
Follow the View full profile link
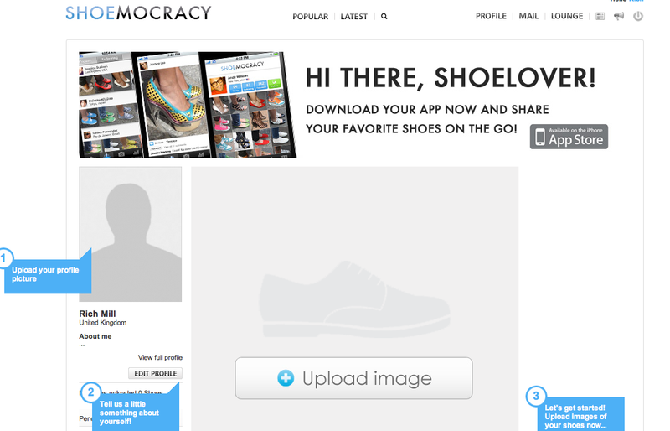click(x=160, y=357)
